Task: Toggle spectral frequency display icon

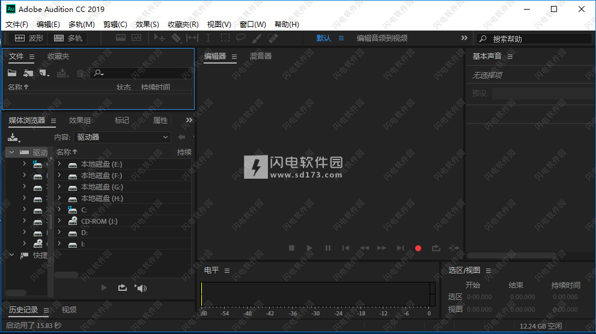Action: (x=121, y=38)
